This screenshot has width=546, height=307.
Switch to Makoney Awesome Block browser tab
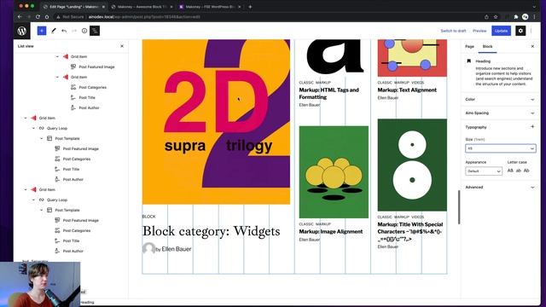142,7
